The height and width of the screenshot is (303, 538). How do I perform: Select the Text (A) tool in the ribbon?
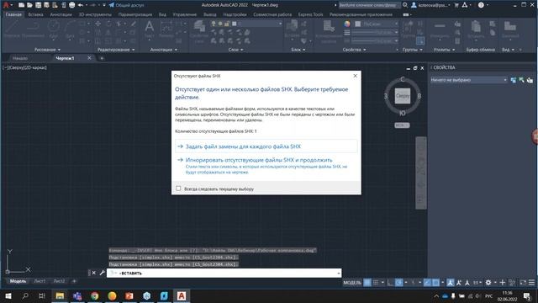pyautogui.click(x=150, y=29)
